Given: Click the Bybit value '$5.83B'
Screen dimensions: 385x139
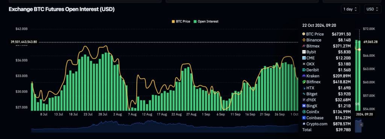Looking at the screenshot, I should [344, 52].
